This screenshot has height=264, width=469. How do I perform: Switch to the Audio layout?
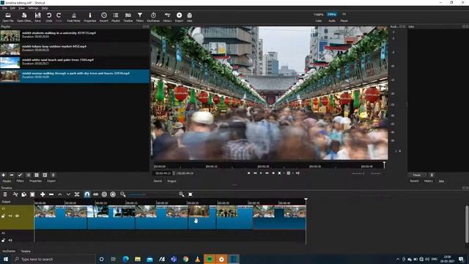click(332, 21)
